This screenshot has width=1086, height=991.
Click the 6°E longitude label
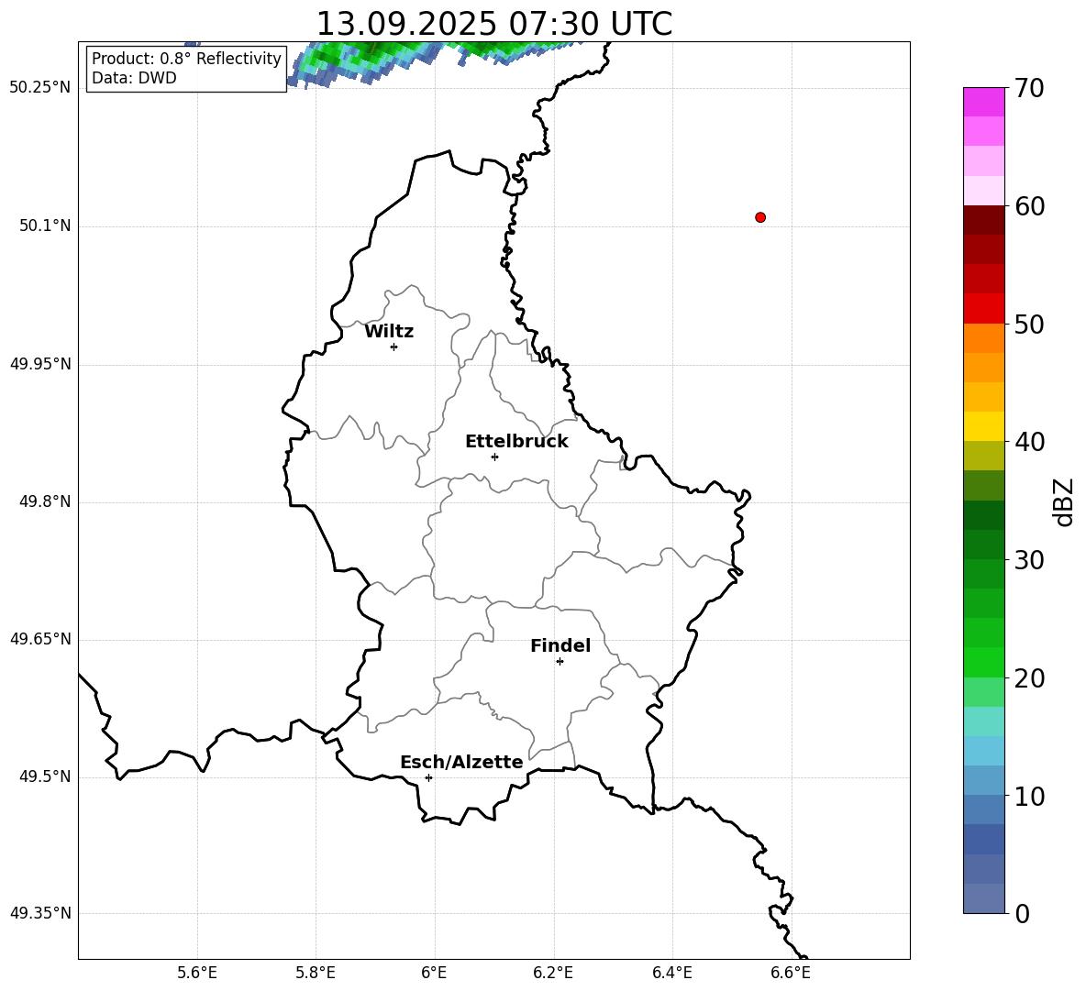[434, 973]
